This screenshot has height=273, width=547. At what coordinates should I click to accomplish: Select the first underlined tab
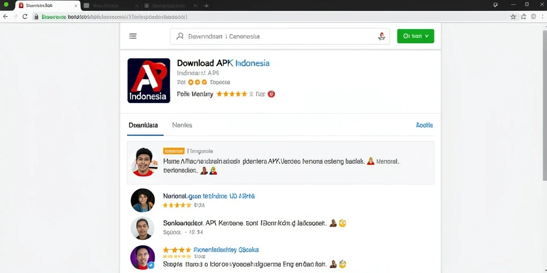(143, 125)
